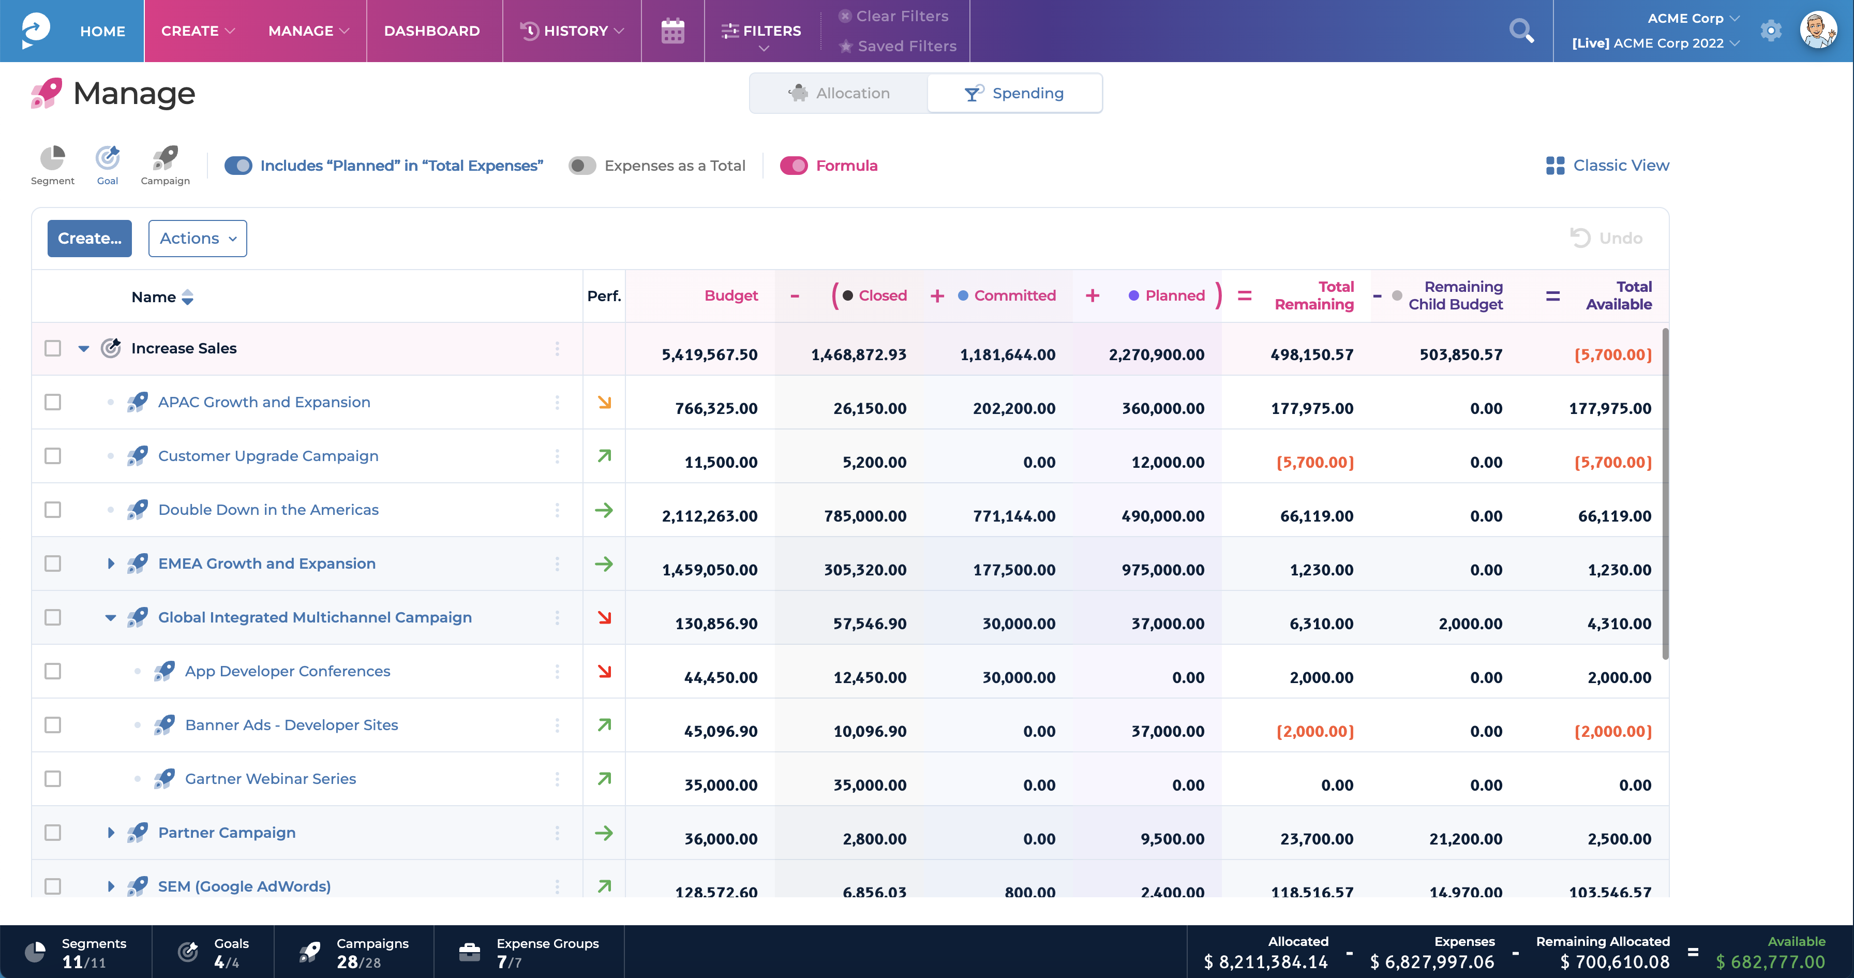Screen dimensions: 1854x978
Task: Expand the EMEA Growth and Expansion row
Action: (111, 564)
